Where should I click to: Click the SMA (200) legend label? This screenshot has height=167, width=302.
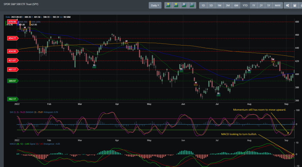[36, 22]
